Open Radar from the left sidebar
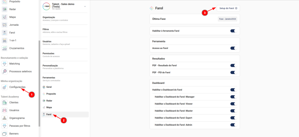Image resolution: width=299 pixels, height=137 pixels. [5, 9]
